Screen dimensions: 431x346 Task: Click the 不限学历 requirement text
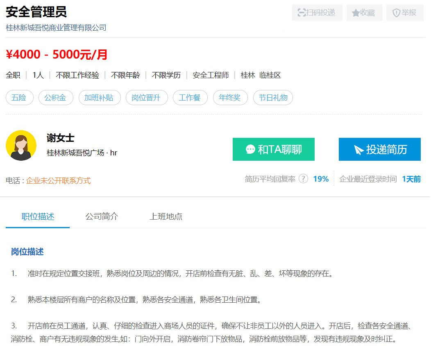click(166, 75)
